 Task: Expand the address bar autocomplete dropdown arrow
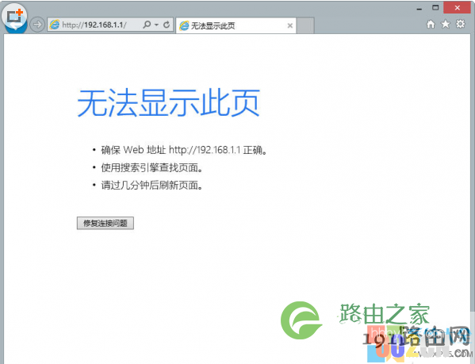(157, 25)
